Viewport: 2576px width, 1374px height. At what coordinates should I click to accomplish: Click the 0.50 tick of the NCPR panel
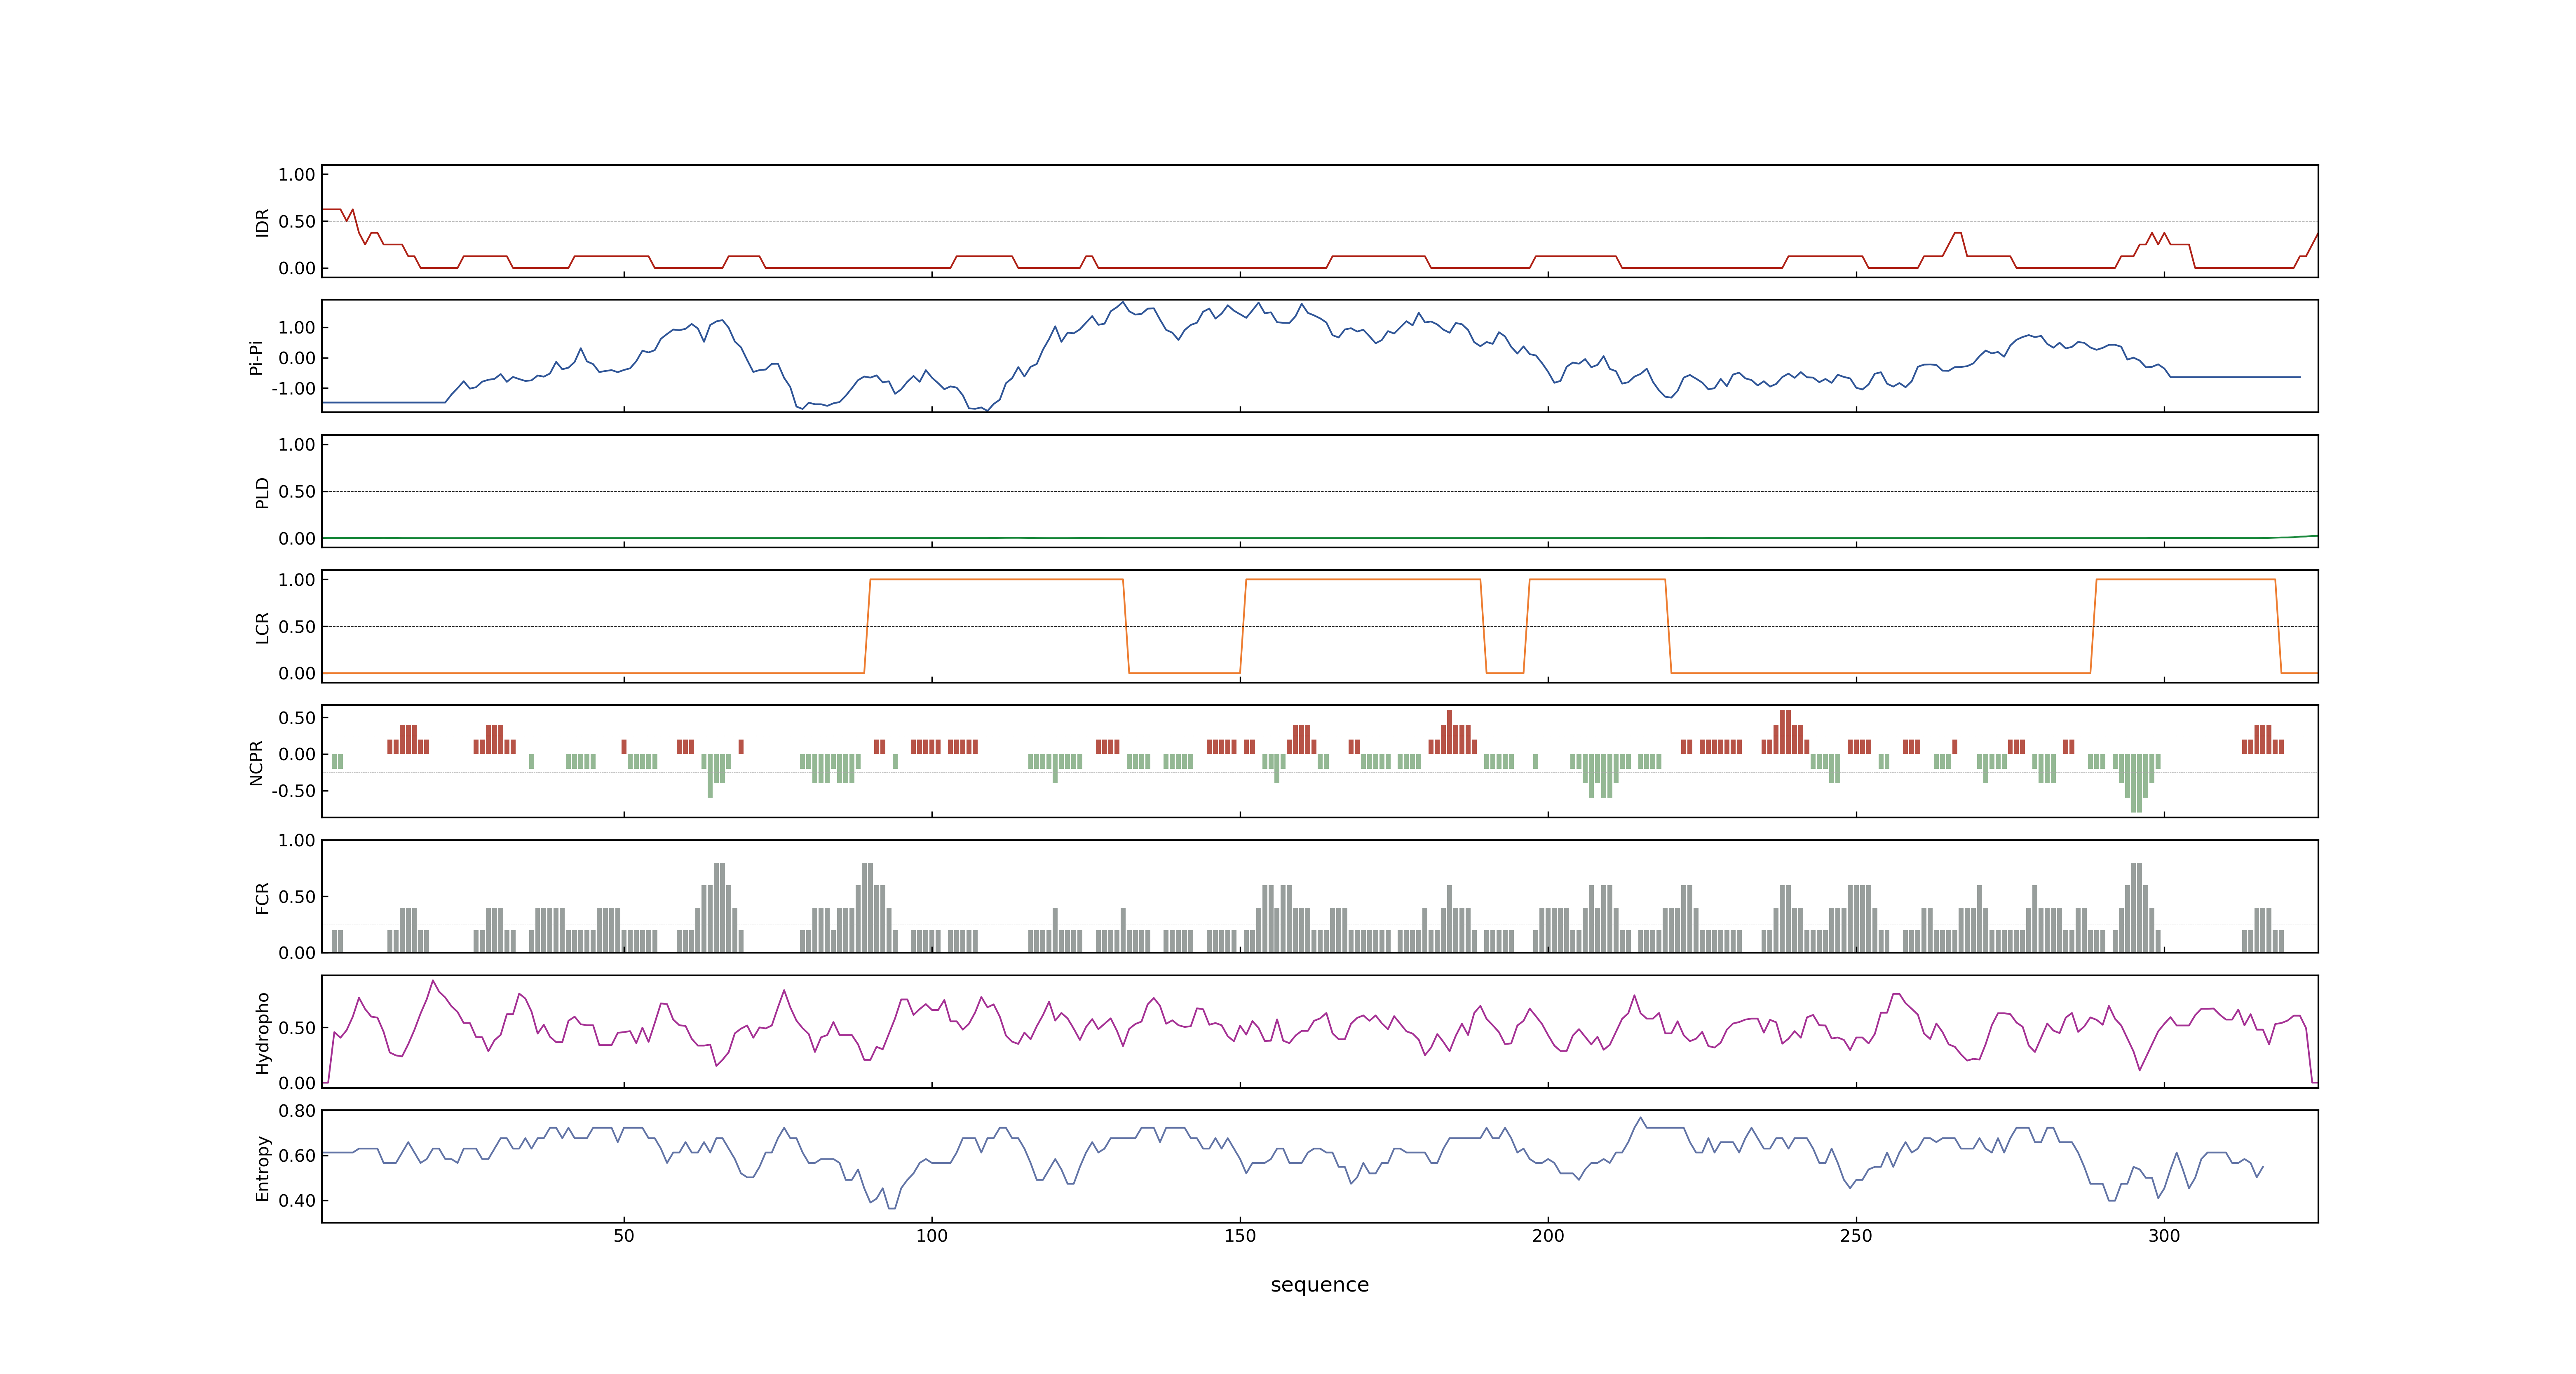pyautogui.click(x=297, y=718)
